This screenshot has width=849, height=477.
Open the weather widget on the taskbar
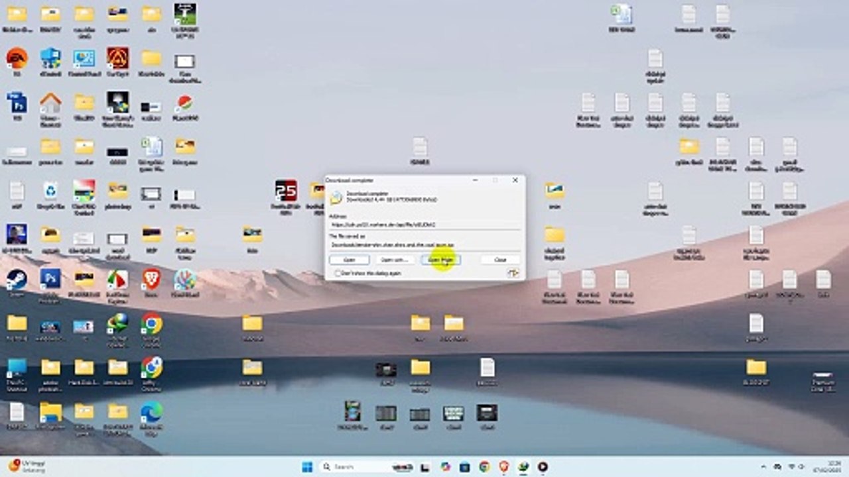pyautogui.click(x=27, y=466)
